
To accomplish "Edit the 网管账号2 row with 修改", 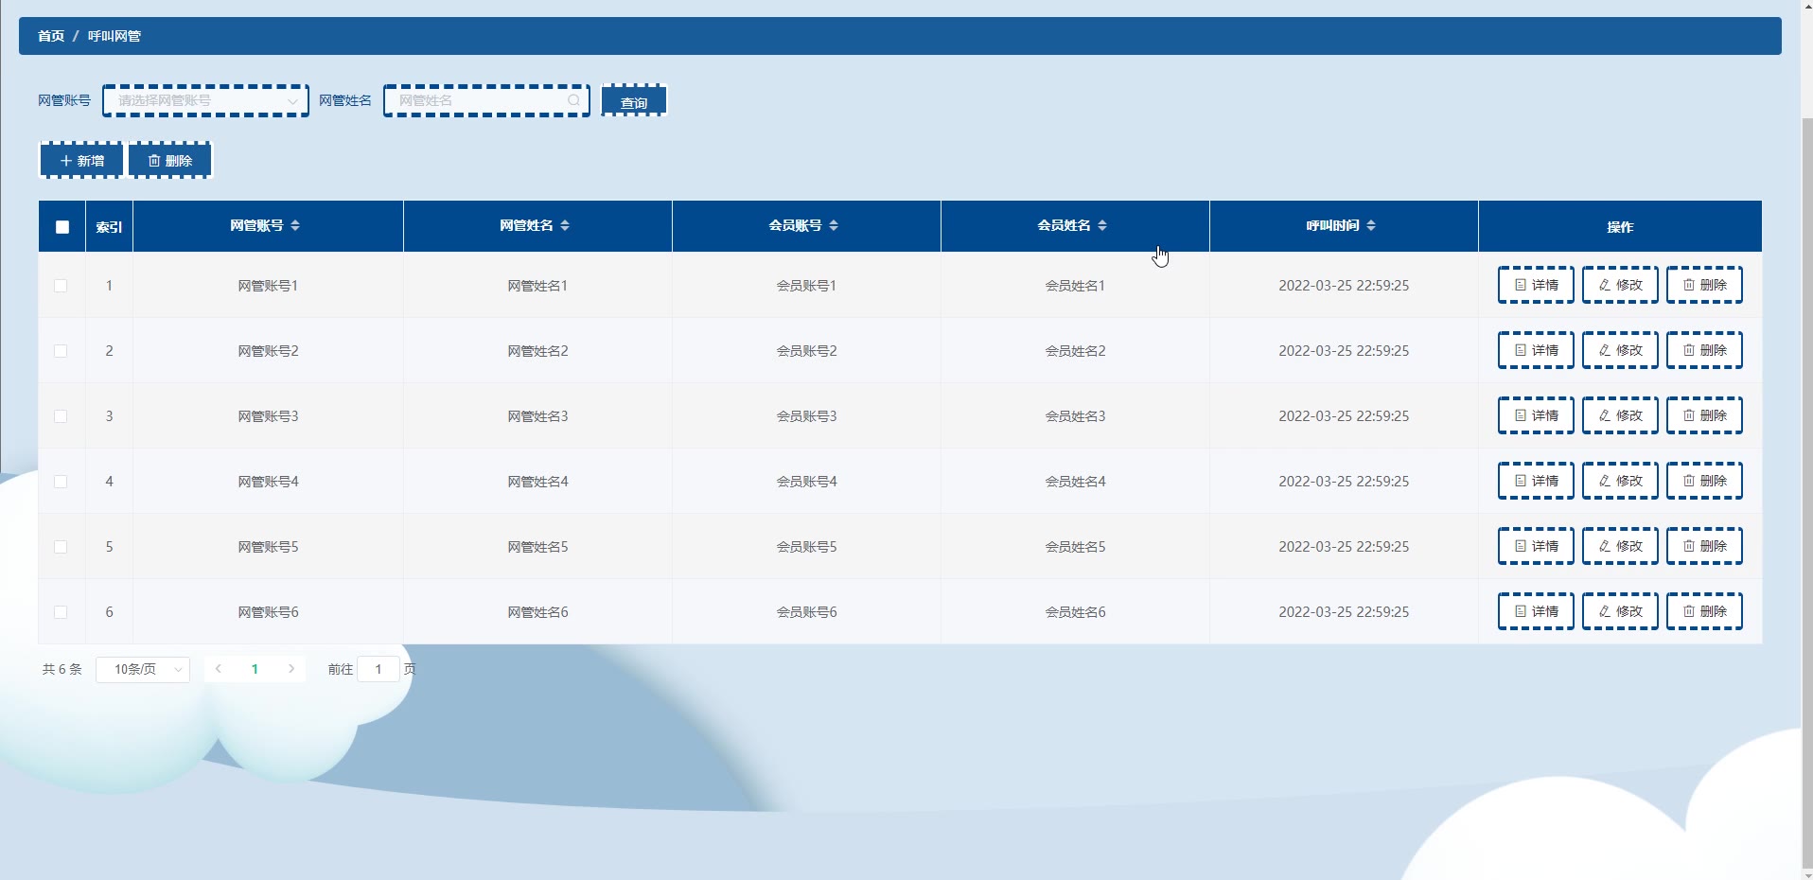I will click(1620, 350).
